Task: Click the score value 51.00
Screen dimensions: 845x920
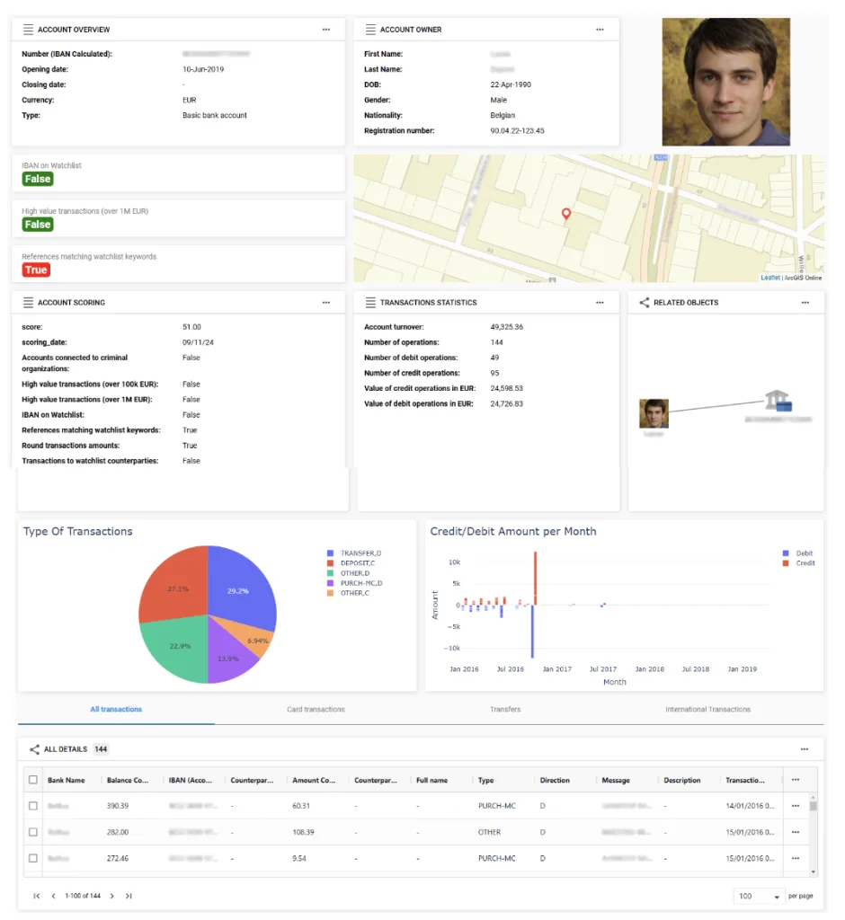Action: (191, 327)
